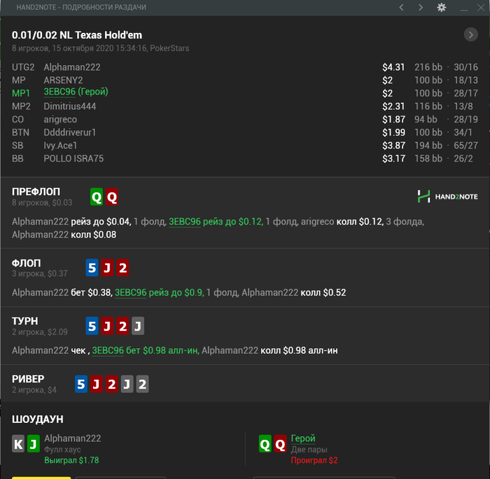This screenshot has height=479, width=490.
Task: Click the red Q preflop hole card
Action: 112,196
